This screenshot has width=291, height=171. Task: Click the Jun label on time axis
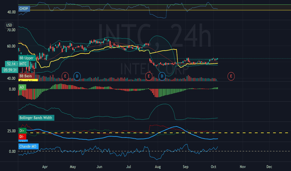click(99, 167)
